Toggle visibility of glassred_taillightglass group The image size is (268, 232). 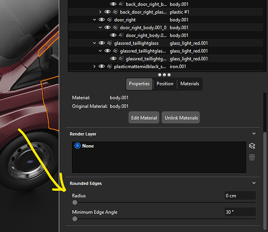point(102,43)
